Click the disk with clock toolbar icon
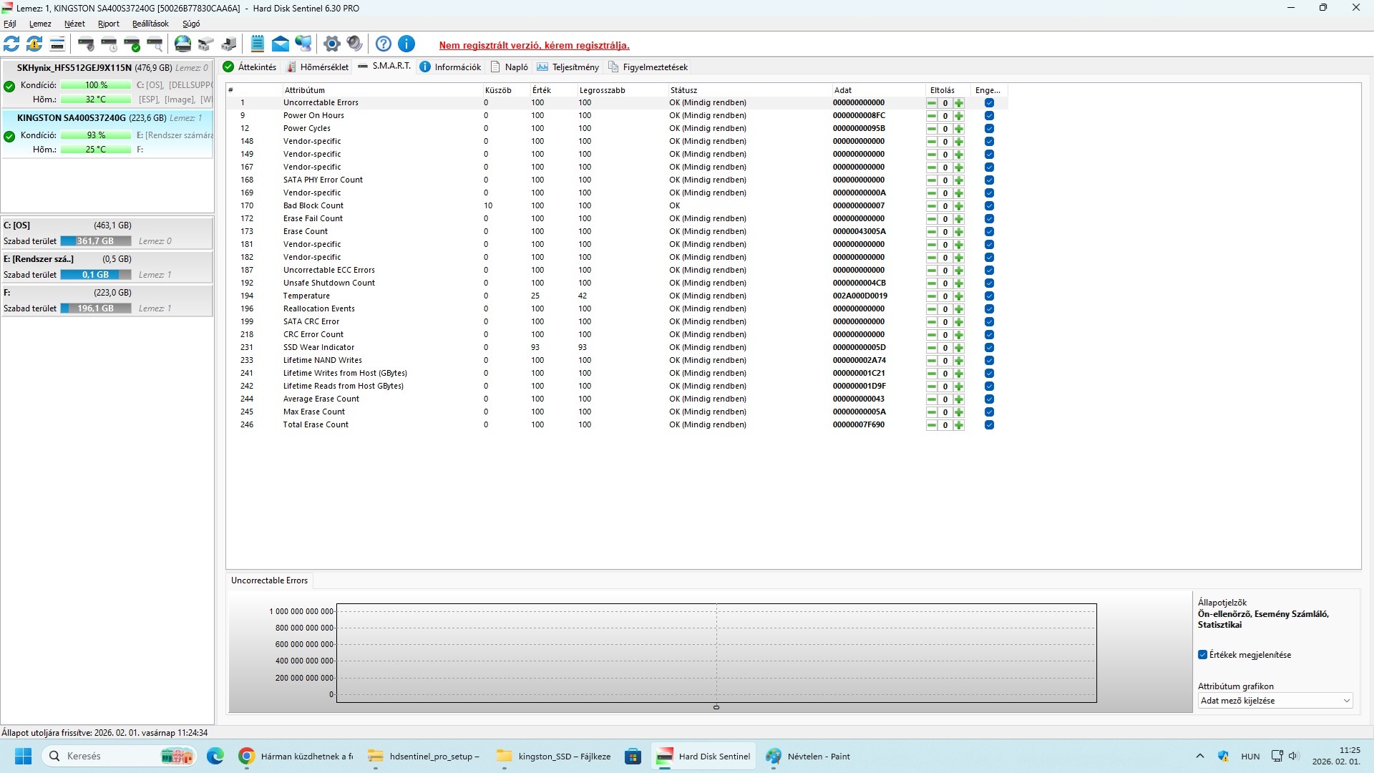This screenshot has width=1374, height=773. pyautogui.click(x=109, y=44)
